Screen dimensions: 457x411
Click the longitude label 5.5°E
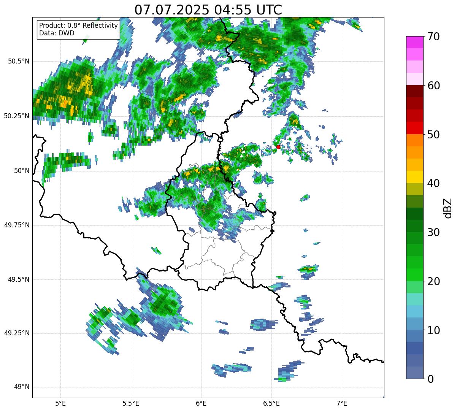point(131,403)
